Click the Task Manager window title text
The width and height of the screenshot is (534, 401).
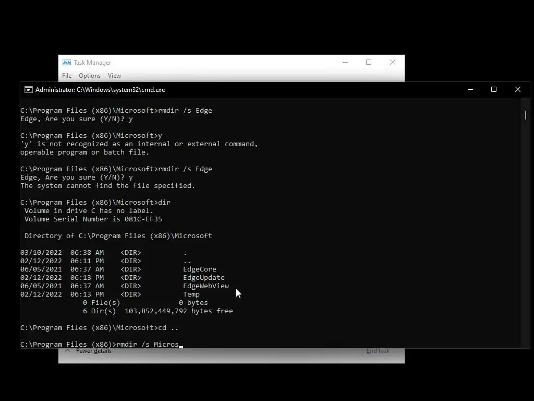(92, 63)
